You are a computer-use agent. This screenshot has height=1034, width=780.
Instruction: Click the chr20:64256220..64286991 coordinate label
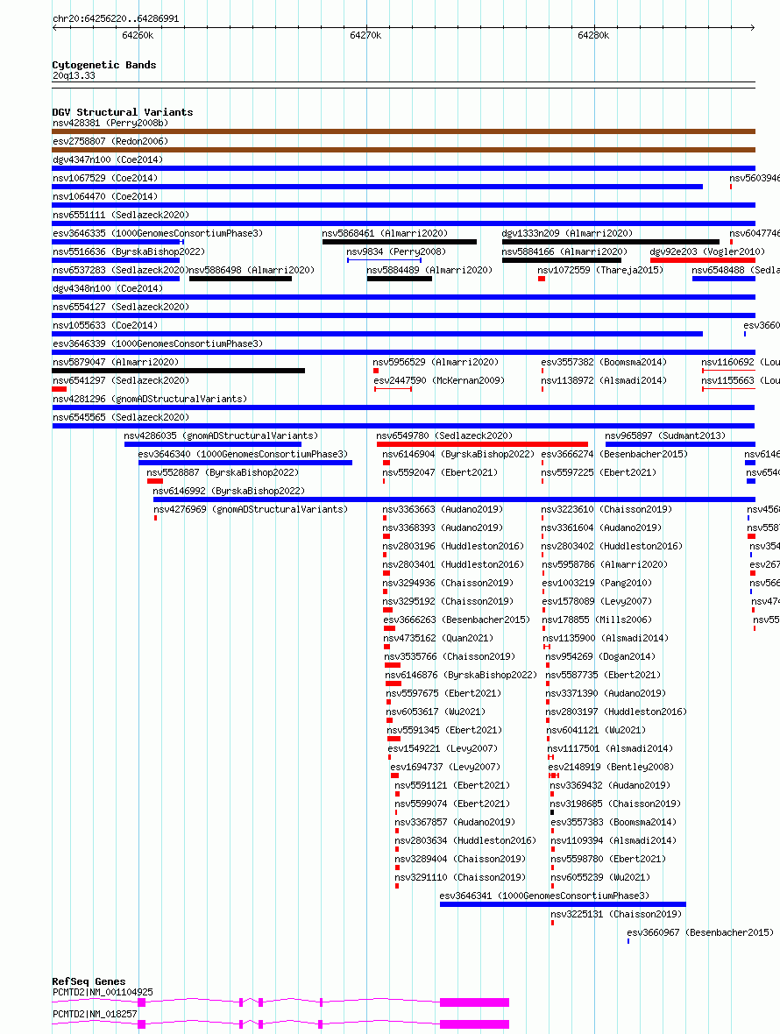(116, 19)
